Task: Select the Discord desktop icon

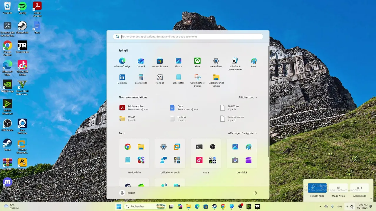Action: point(7,184)
